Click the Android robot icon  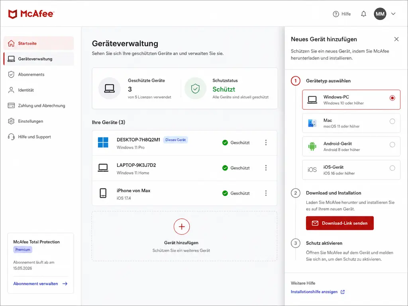[x=312, y=146]
